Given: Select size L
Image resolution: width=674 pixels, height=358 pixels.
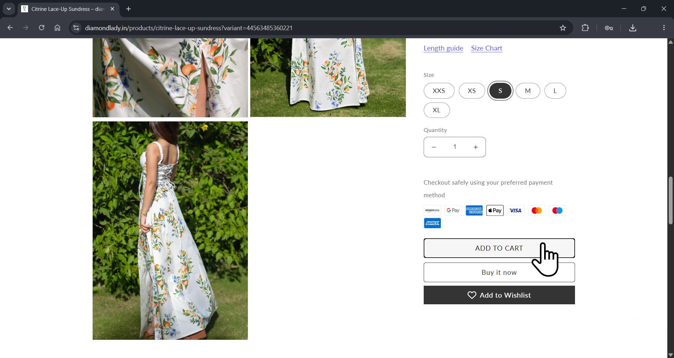Looking at the screenshot, I should click(555, 91).
